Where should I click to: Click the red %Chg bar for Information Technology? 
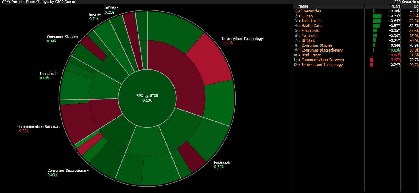pyautogui.click(x=371, y=65)
